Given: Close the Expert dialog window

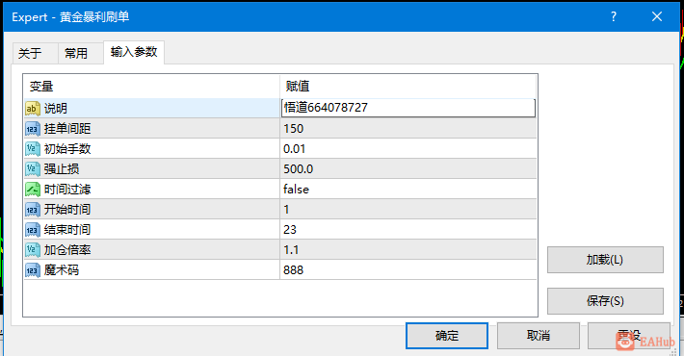Looking at the screenshot, I should [x=656, y=17].
